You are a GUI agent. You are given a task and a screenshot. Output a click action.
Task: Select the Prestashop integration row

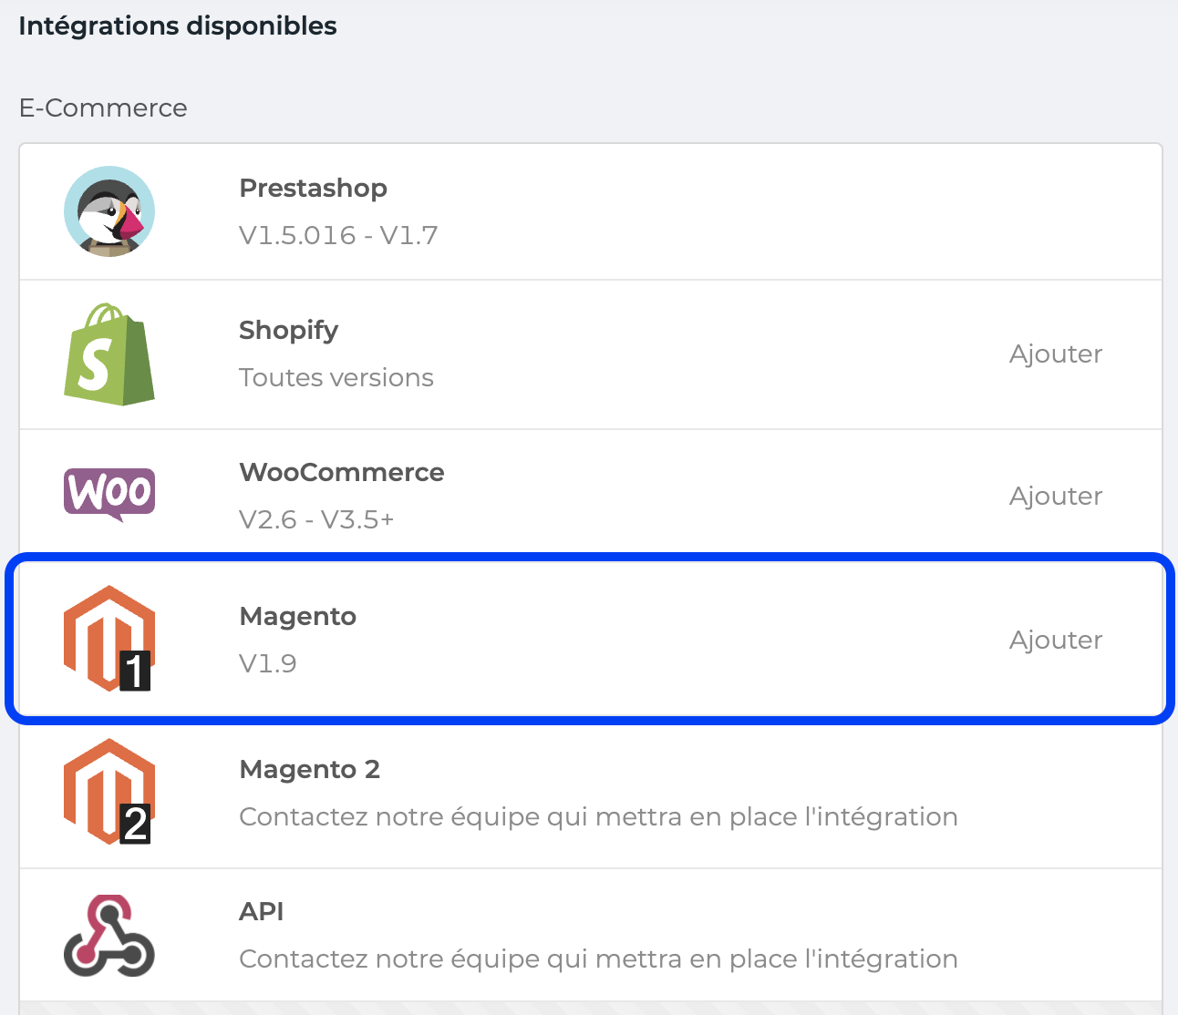tap(589, 211)
